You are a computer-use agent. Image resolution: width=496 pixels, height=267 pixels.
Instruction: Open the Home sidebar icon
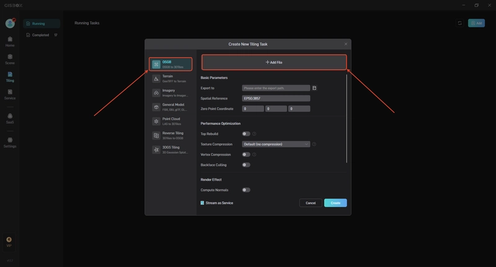(10, 42)
